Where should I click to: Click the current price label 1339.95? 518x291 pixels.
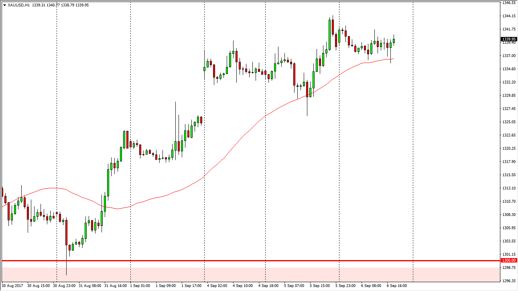tap(508, 39)
